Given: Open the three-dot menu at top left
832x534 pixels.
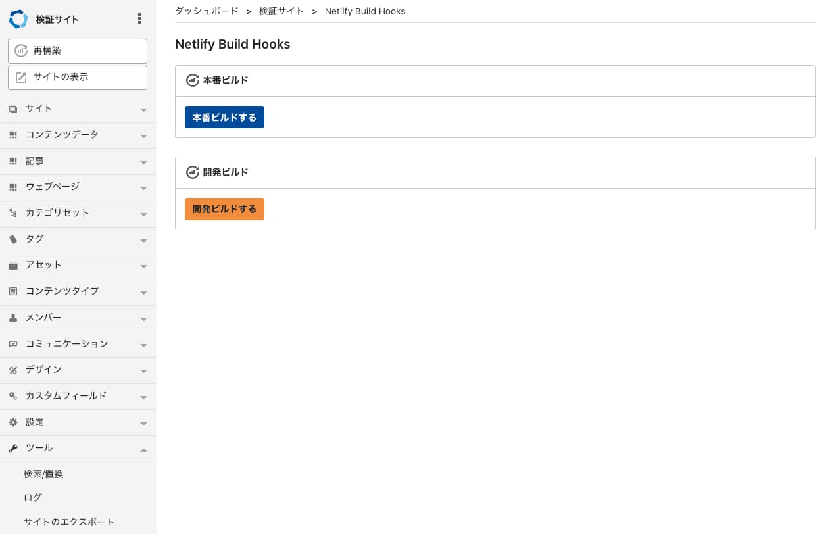Looking at the screenshot, I should click(139, 18).
